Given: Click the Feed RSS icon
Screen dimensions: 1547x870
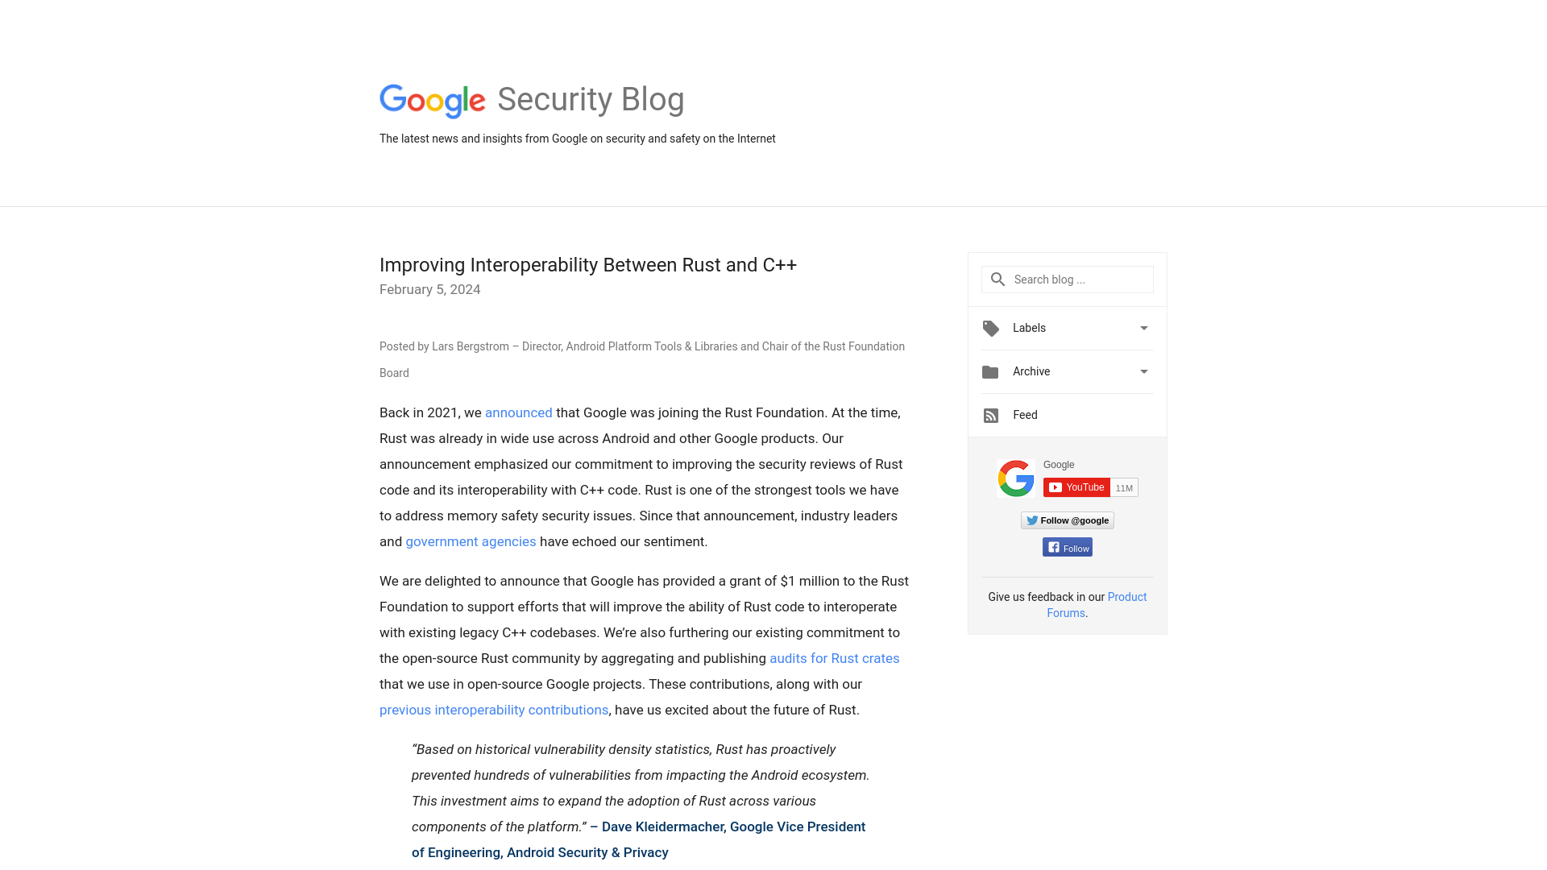Looking at the screenshot, I should click(990, 414).
